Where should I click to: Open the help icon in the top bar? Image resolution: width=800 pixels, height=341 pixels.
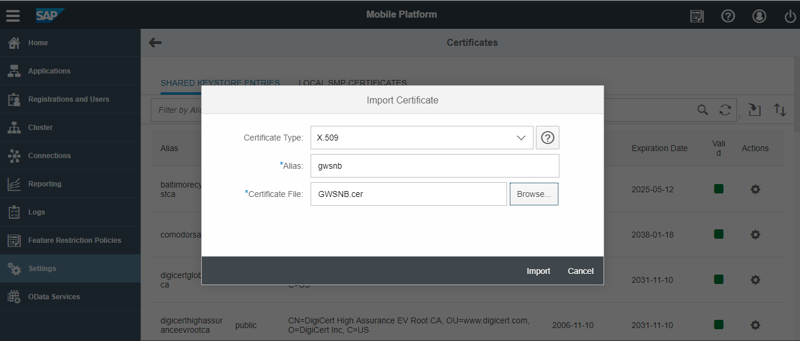tap(728, 16)
